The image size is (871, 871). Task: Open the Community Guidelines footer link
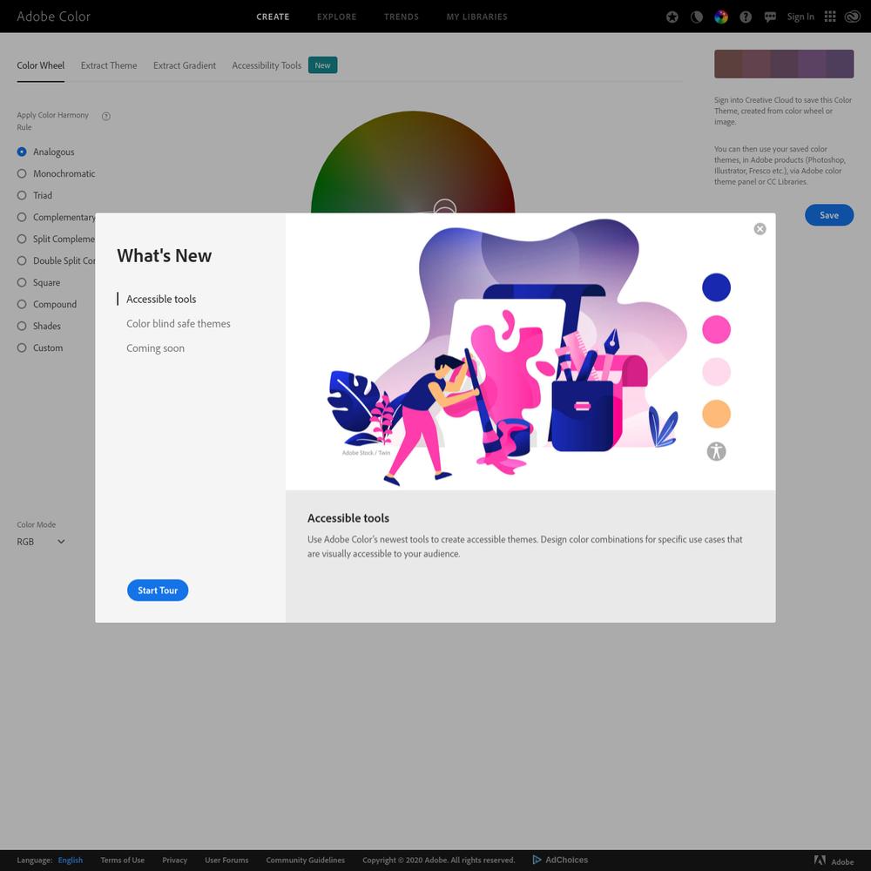306,860
